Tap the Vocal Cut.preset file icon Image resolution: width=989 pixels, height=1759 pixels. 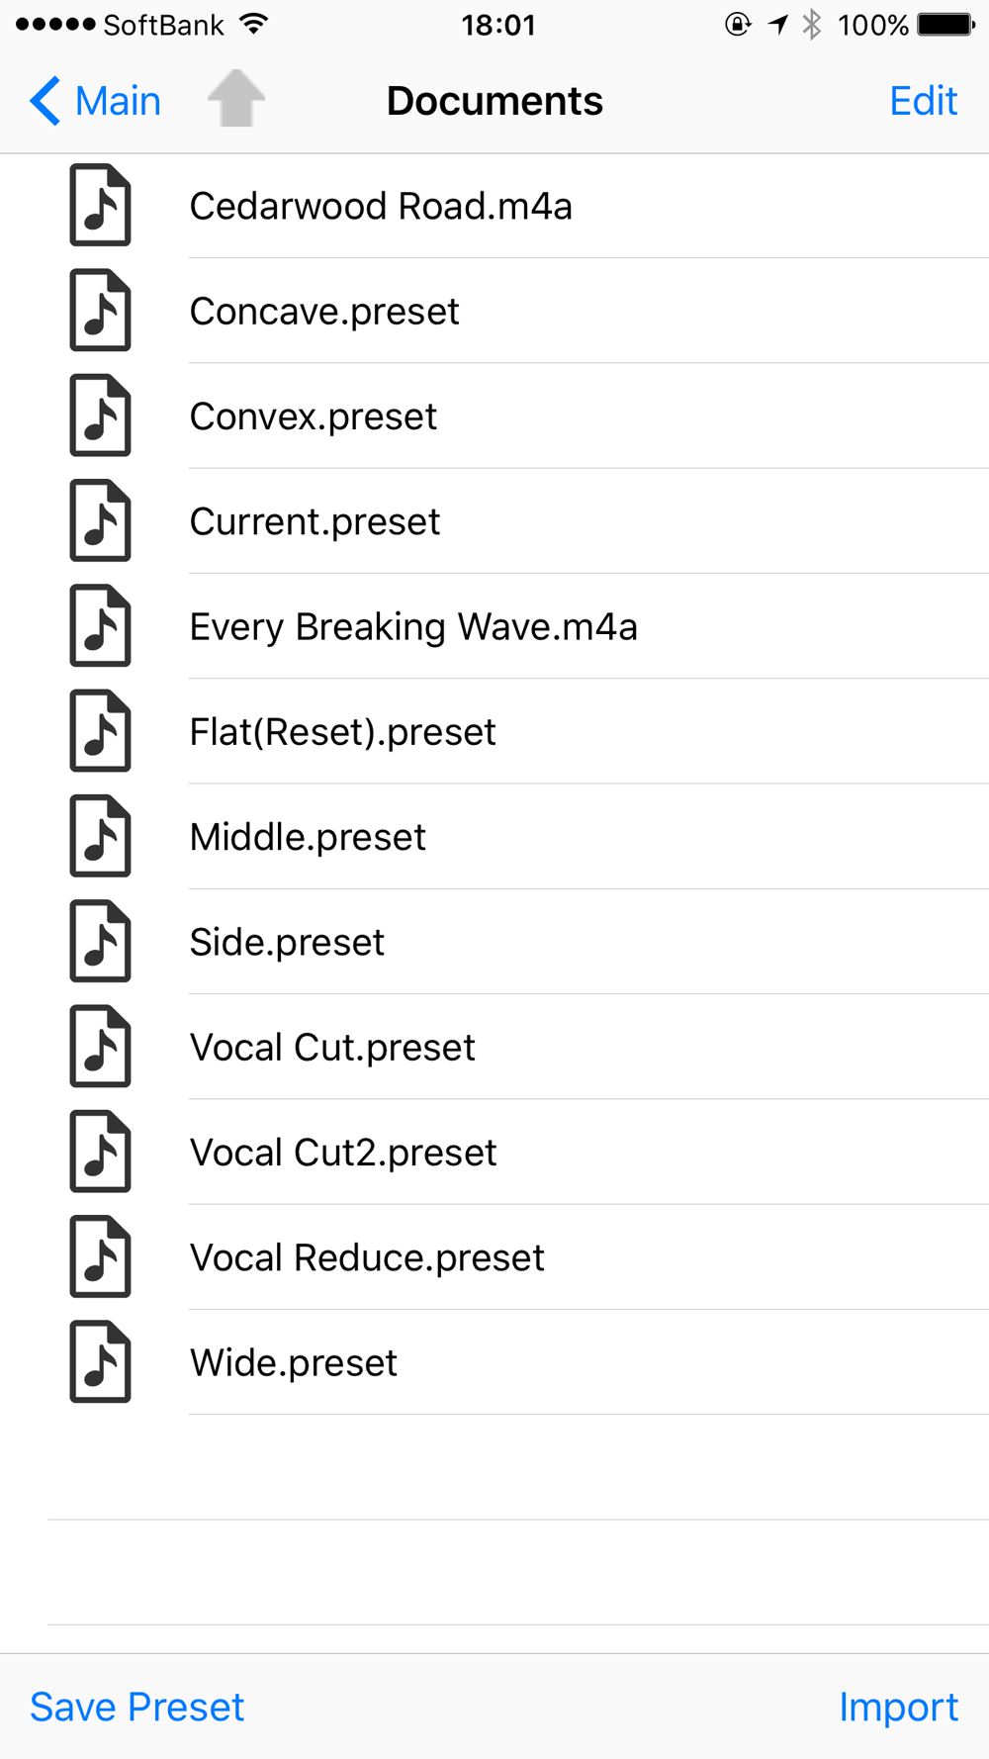(100, 1047)
